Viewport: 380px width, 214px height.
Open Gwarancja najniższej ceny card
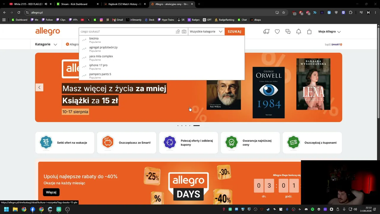point(250,143)
